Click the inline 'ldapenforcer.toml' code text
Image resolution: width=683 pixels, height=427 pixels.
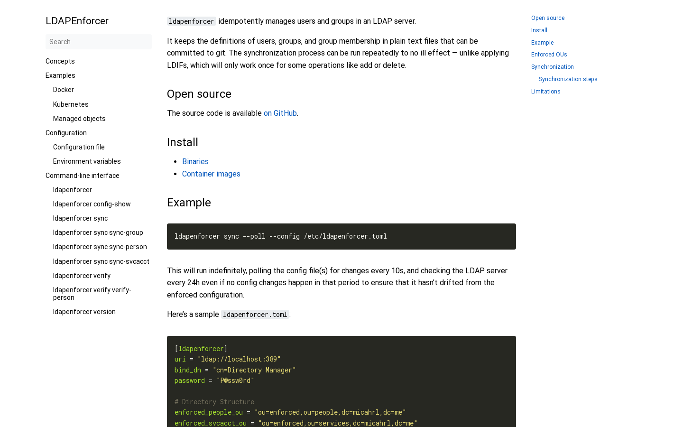pos(255,315)
